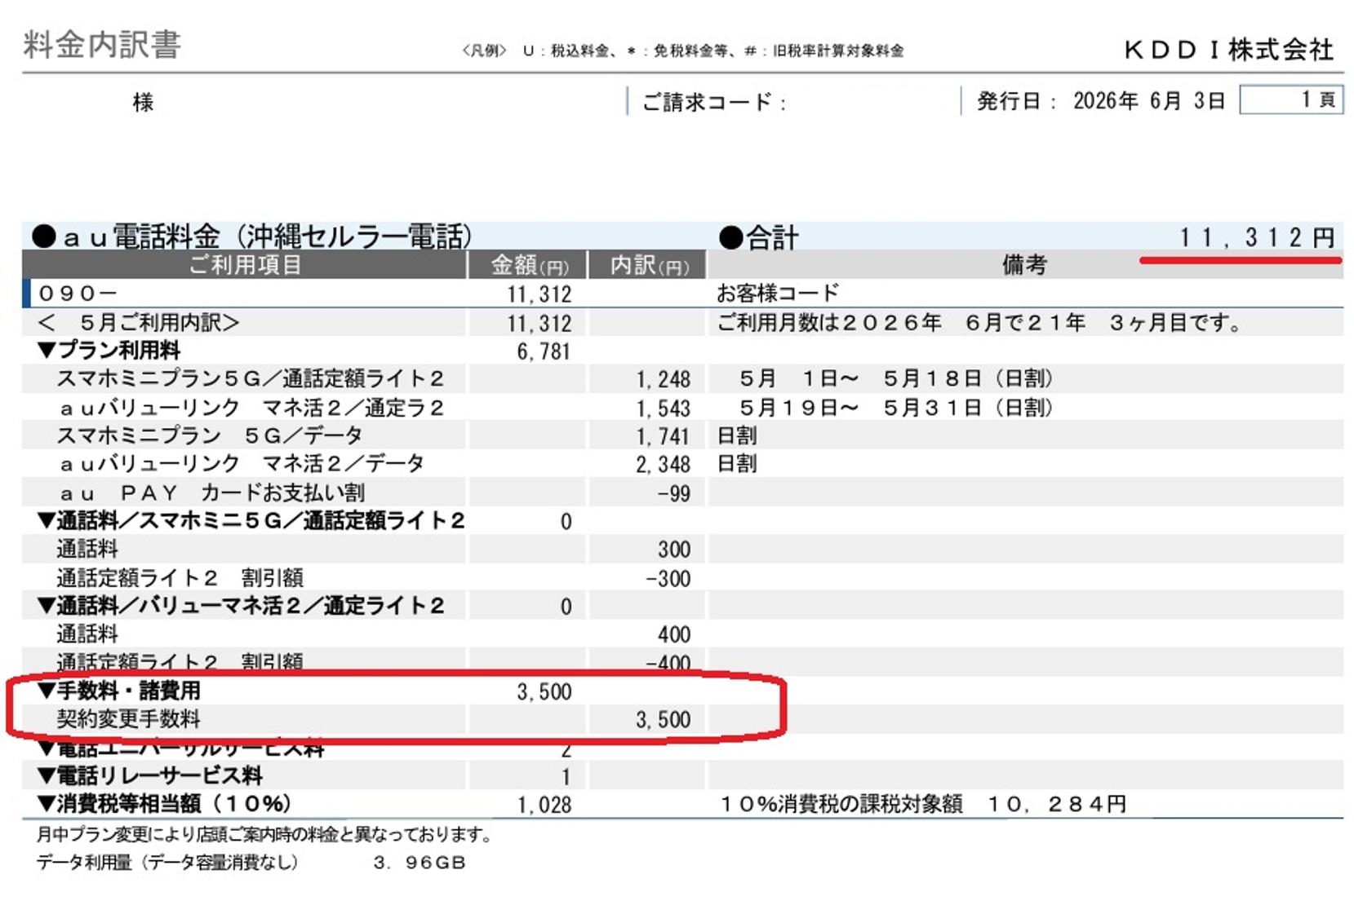Click 日割 remark in the 1,741 row
Screen dimensions: 1354x901
737,436
